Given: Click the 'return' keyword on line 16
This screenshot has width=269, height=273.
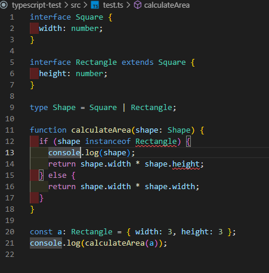Looking at the screenshot, I should click(x=62, y=187).
